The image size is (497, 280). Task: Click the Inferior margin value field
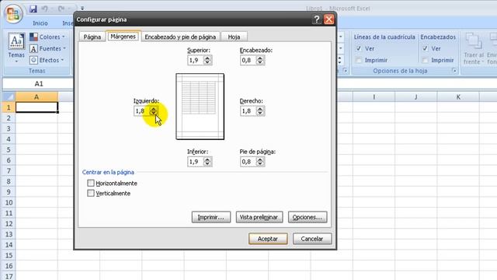pos(196,162)
